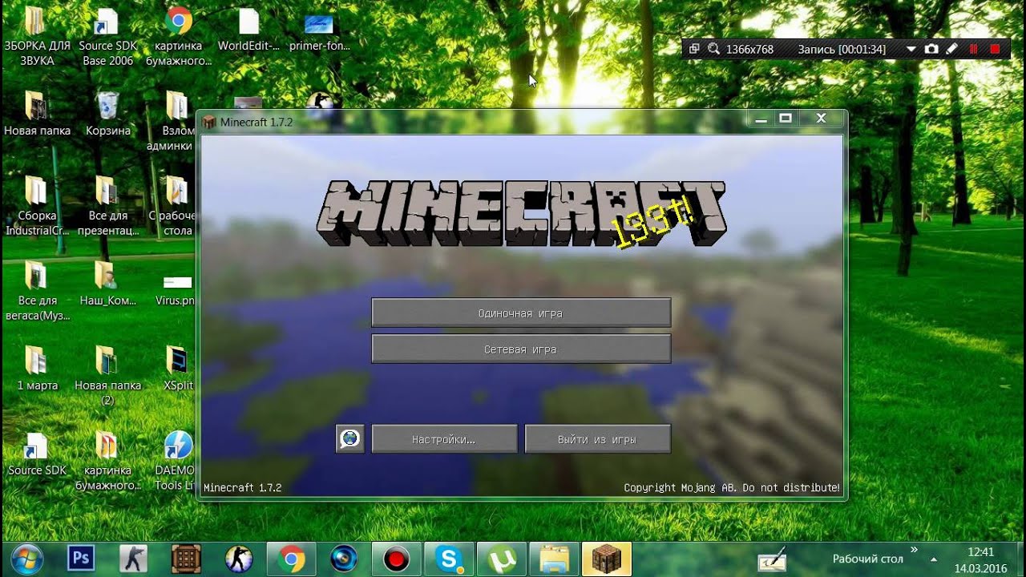Select the Сборка IndustrialCr... folder
The height and width of the screenshot is (577, 1026).
point(37,207)
